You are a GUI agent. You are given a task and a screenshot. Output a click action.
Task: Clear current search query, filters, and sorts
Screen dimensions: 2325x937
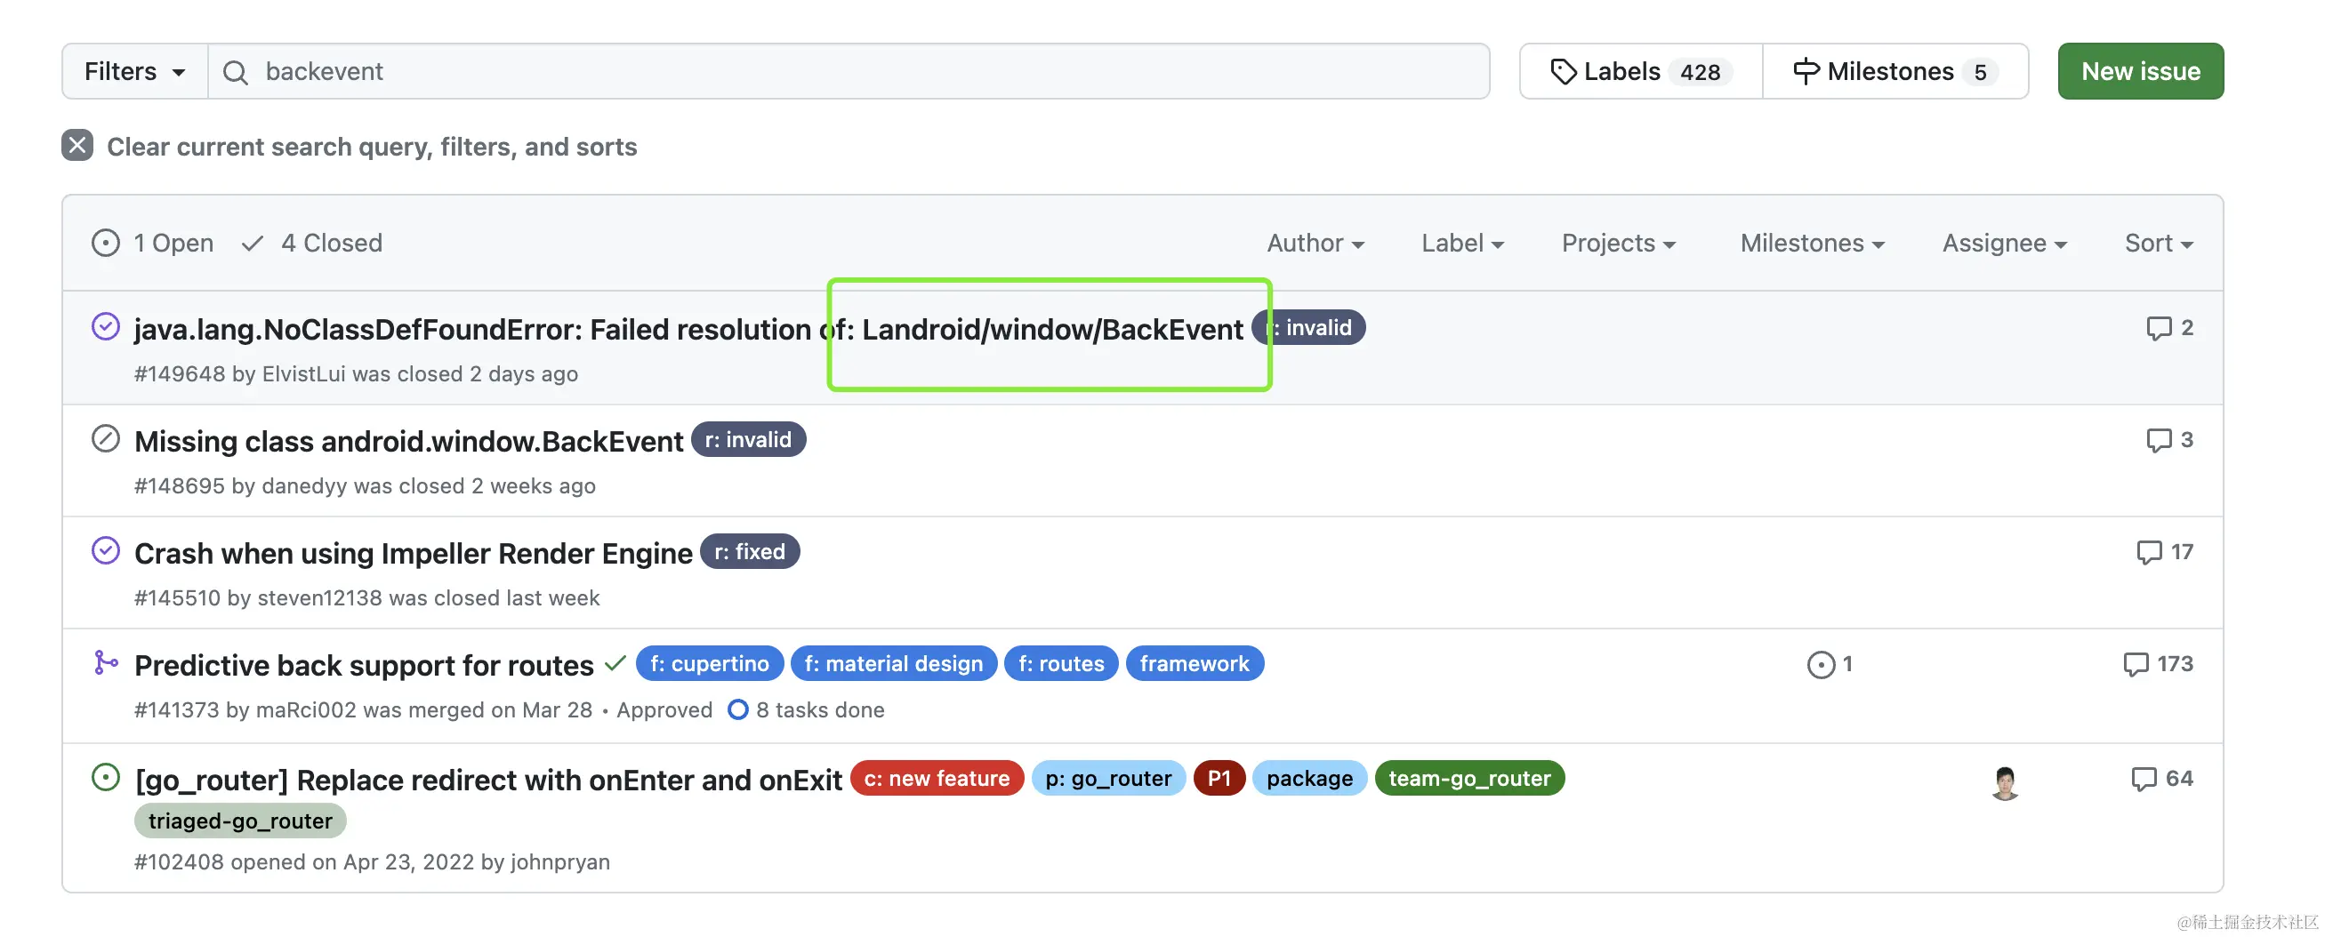pos(372,146)
